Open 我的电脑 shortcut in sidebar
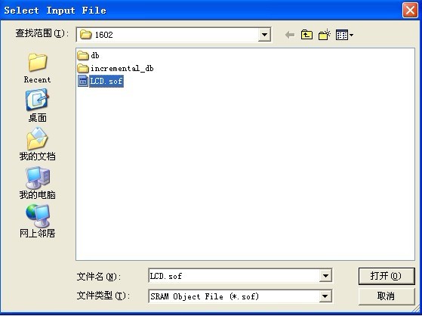Screen dimensions: 422x316 pos(37,183)
